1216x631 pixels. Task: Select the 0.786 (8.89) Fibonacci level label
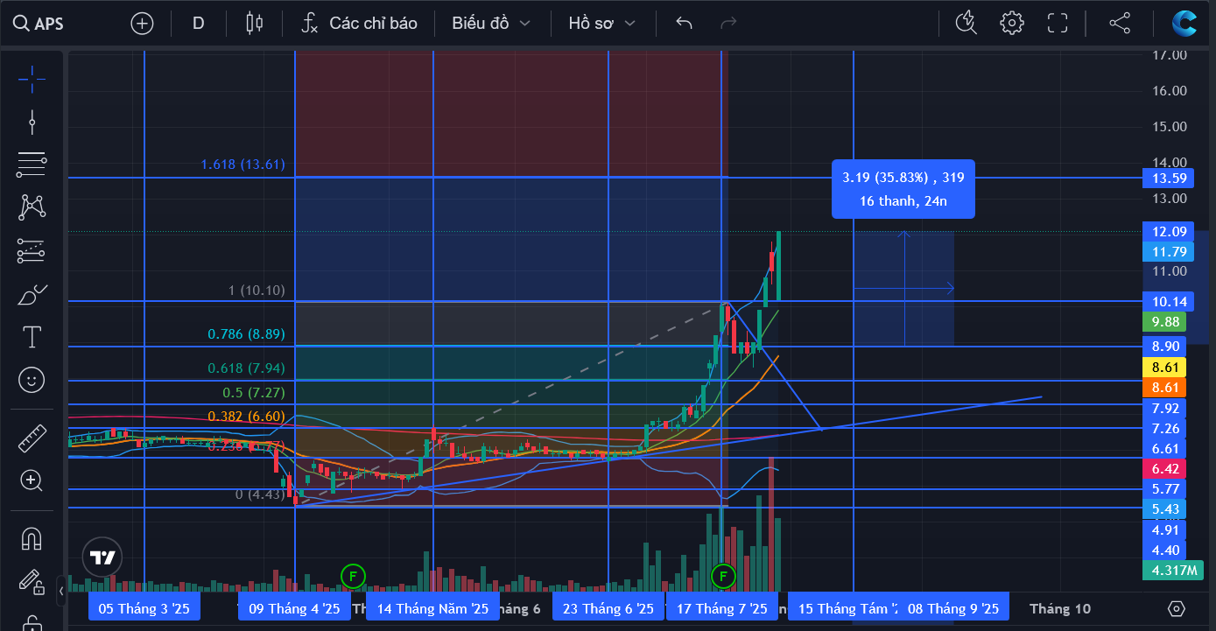(x=246, y=334)
